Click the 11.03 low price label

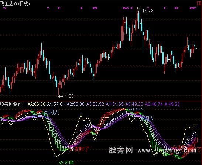pos(68,96)
